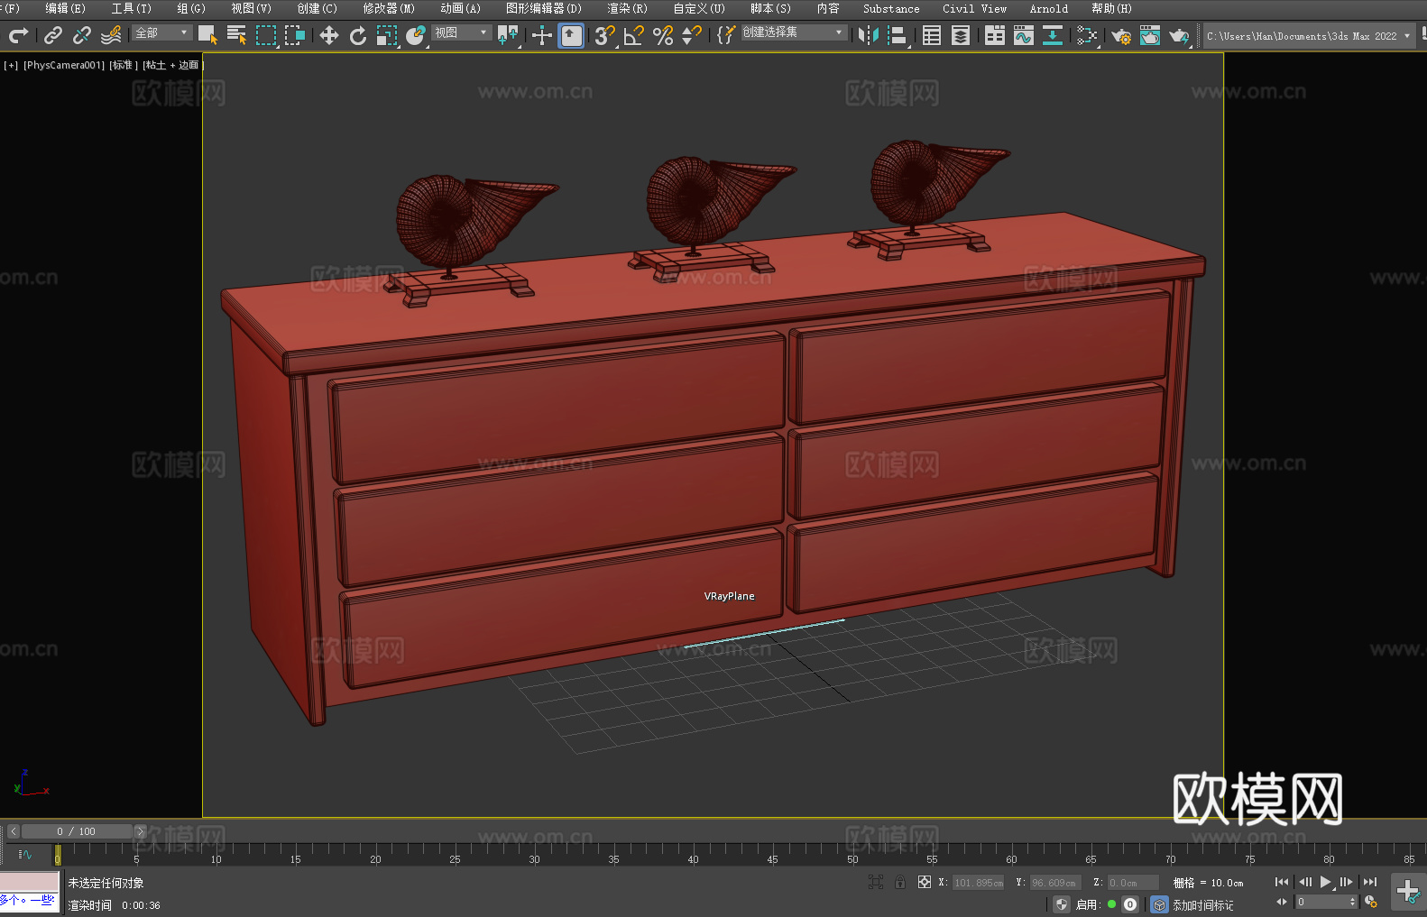
Task: Open the Layer Explorer
Action: (x=961, y=35)
